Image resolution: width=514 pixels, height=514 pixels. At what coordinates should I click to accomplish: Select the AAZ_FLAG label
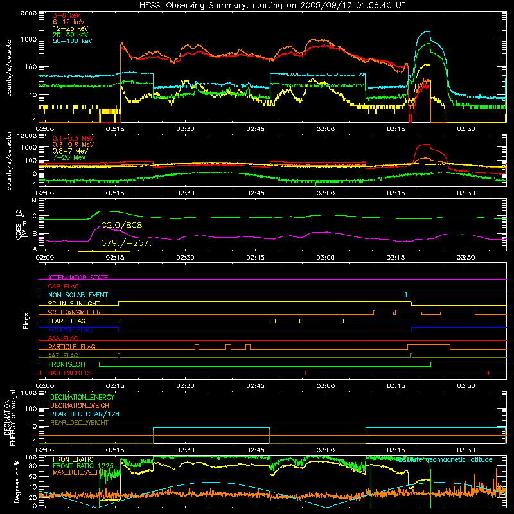click(x=63, y=355)
